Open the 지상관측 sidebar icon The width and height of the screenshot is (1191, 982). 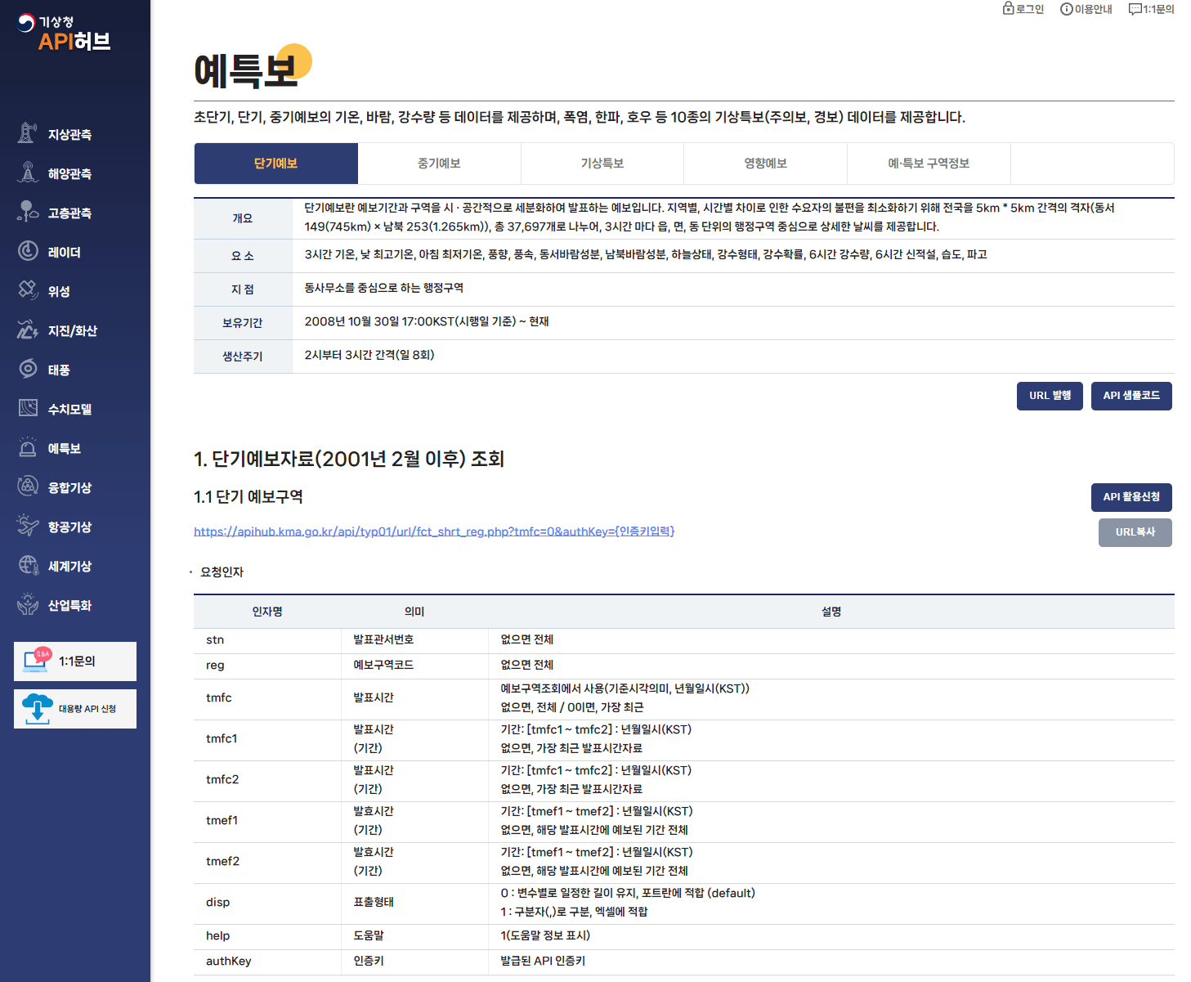[28, 132]
